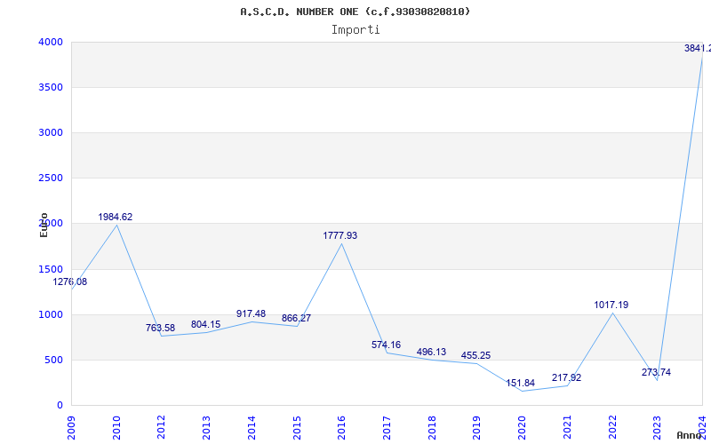Image resolution: width=711 pixels, height=444 pixels.
Task: Click the 2015 x-axis year label
Action: click(297, 427)
